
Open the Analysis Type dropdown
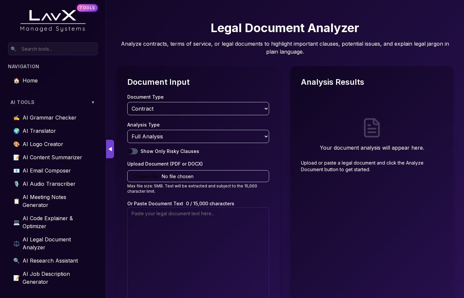(198, 136)
